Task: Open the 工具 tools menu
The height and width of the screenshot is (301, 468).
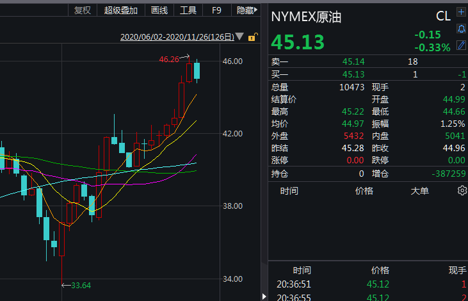Action: pyautogui.click(x=188, y=10)
